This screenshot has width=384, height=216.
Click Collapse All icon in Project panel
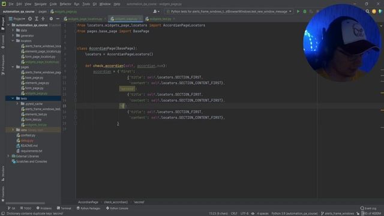[x=43, y=19]
